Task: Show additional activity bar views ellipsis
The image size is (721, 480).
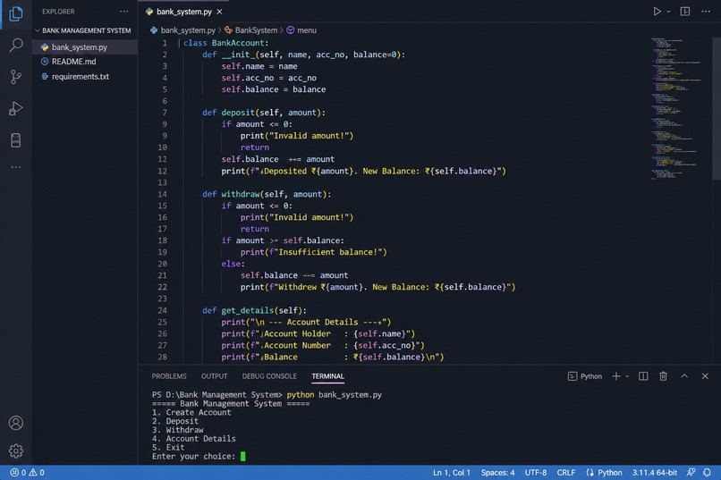Action: click(15, 167)
